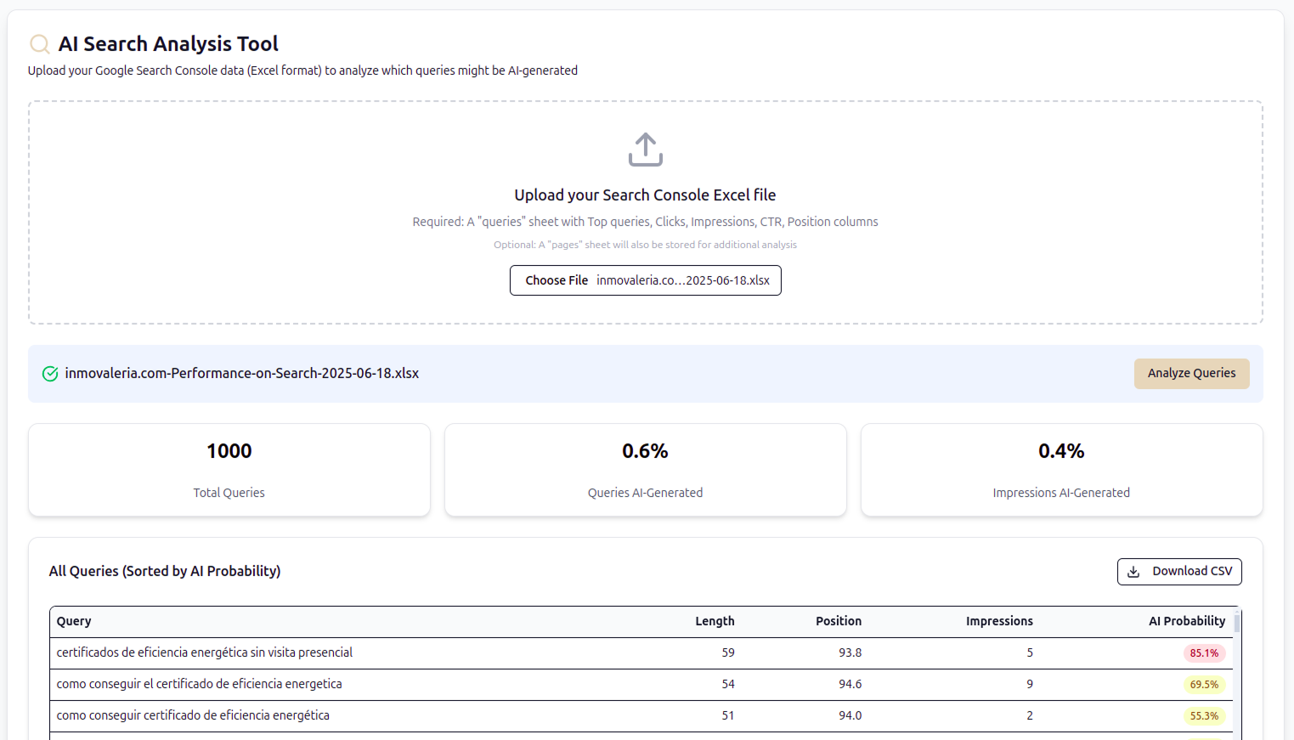The width and height of the screenshot is (1294, 740).
Task: Click query 'como conseguir el certificado de eficiencia energetica'
Action: pos(200,684)
